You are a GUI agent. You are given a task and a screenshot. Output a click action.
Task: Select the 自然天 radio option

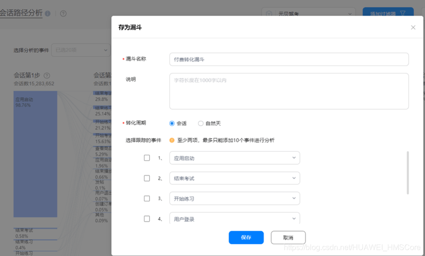[201, 123]
